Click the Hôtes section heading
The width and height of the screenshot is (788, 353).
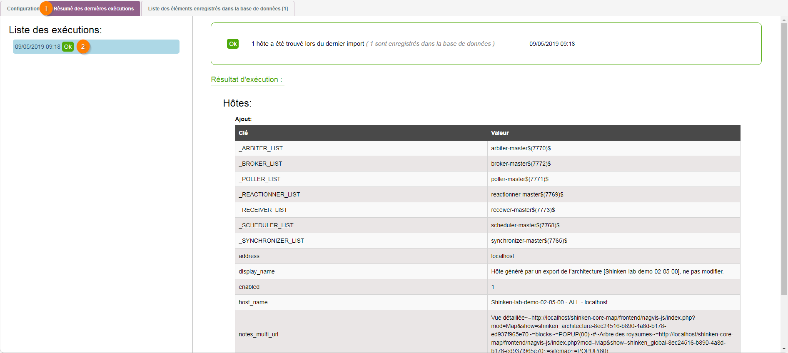pos(237,103)
